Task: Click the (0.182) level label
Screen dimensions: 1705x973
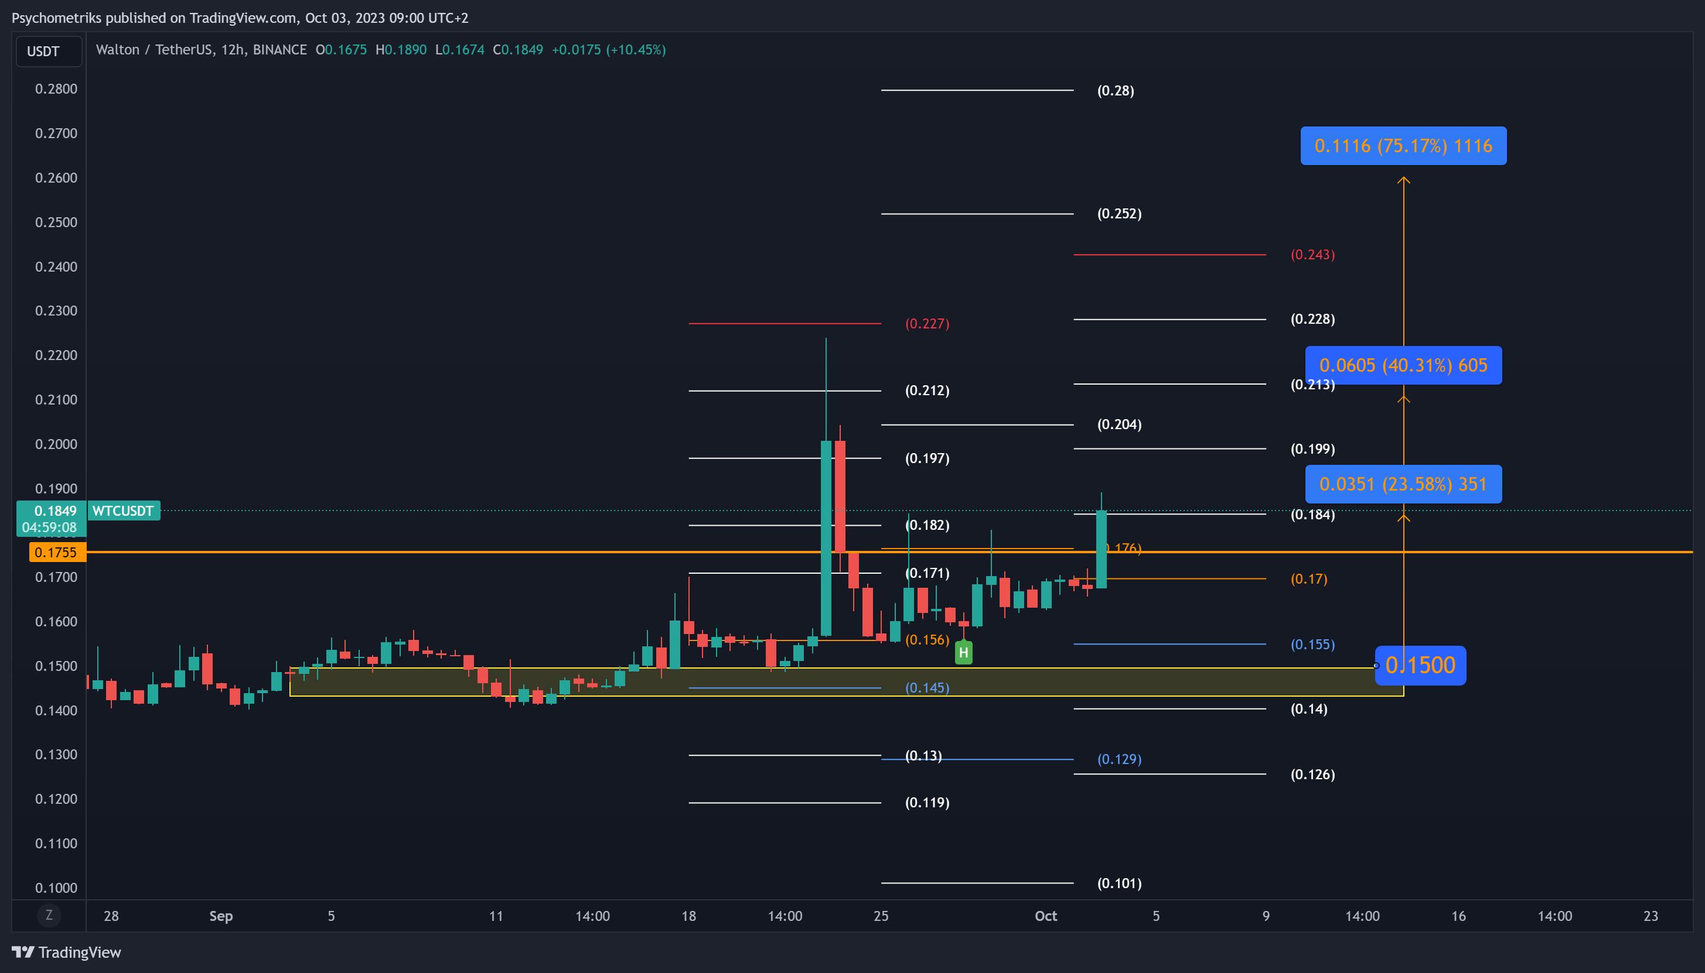Action: (x=927, y=525)
